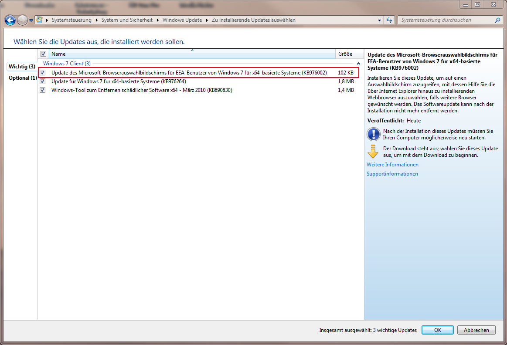Open the recent pages dropdown arrow
The image size is (507, 345).
31,20
